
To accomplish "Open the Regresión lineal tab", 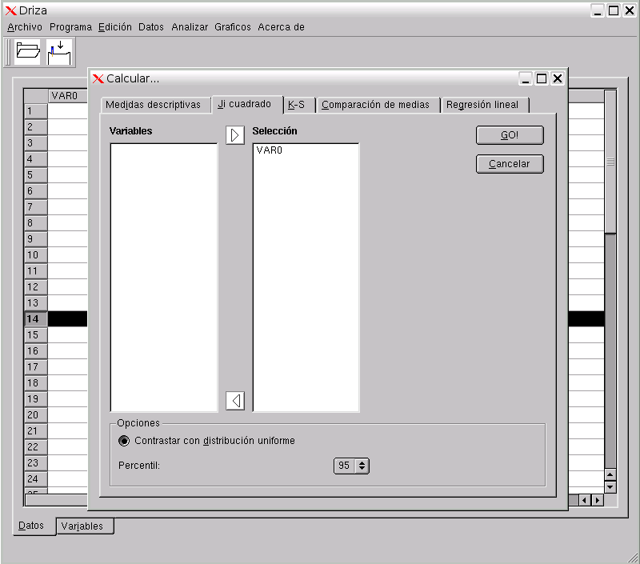I will click(486, 105).
